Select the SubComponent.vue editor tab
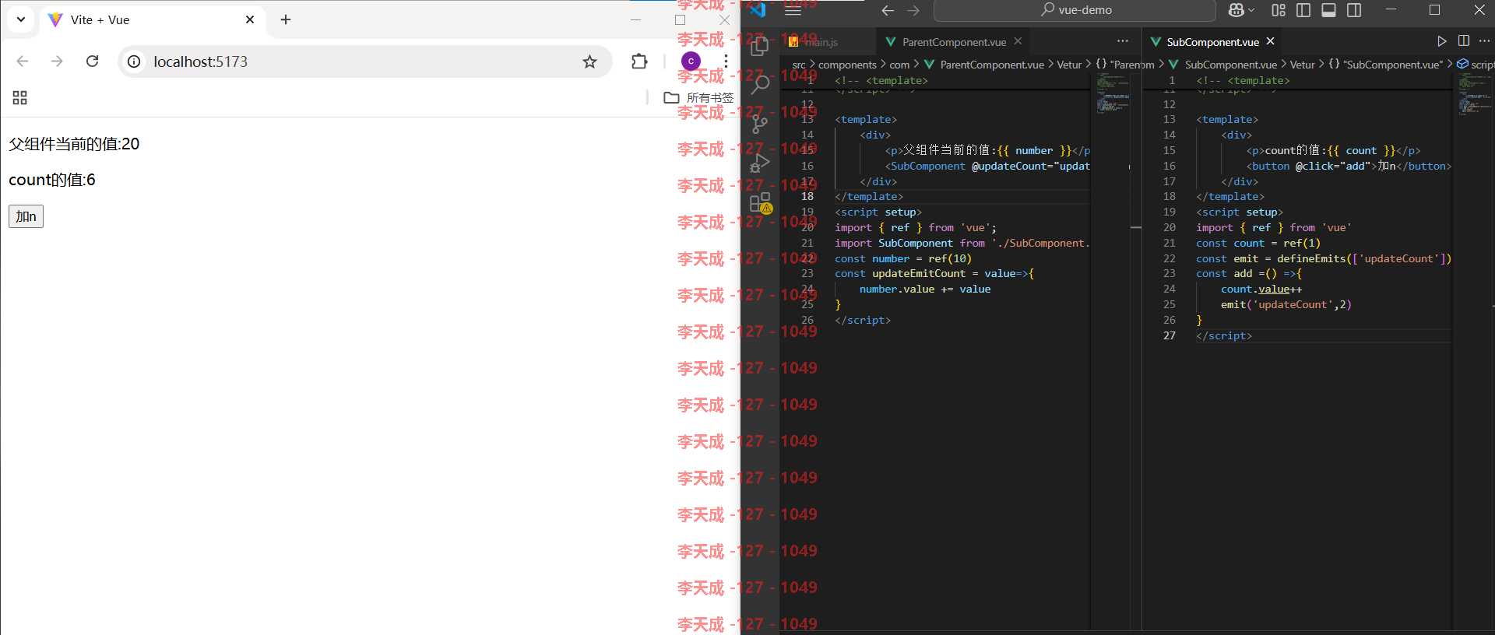The width and height of the screenshot is (1495, 635). tap(1212, 42)
